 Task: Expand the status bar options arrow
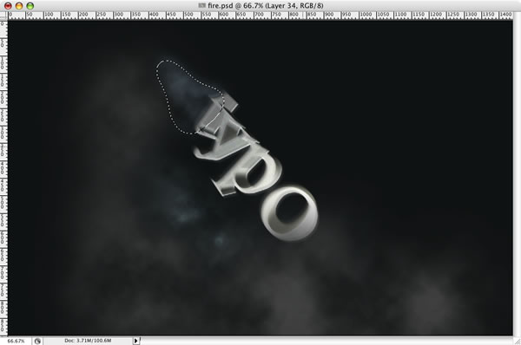[136, 341]
